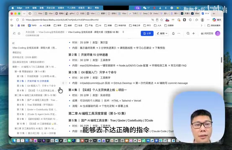Viewport: 232px width, 150px height.
Task: Open the Edge settings and more ellipsis menu
Action: [208, 20]
